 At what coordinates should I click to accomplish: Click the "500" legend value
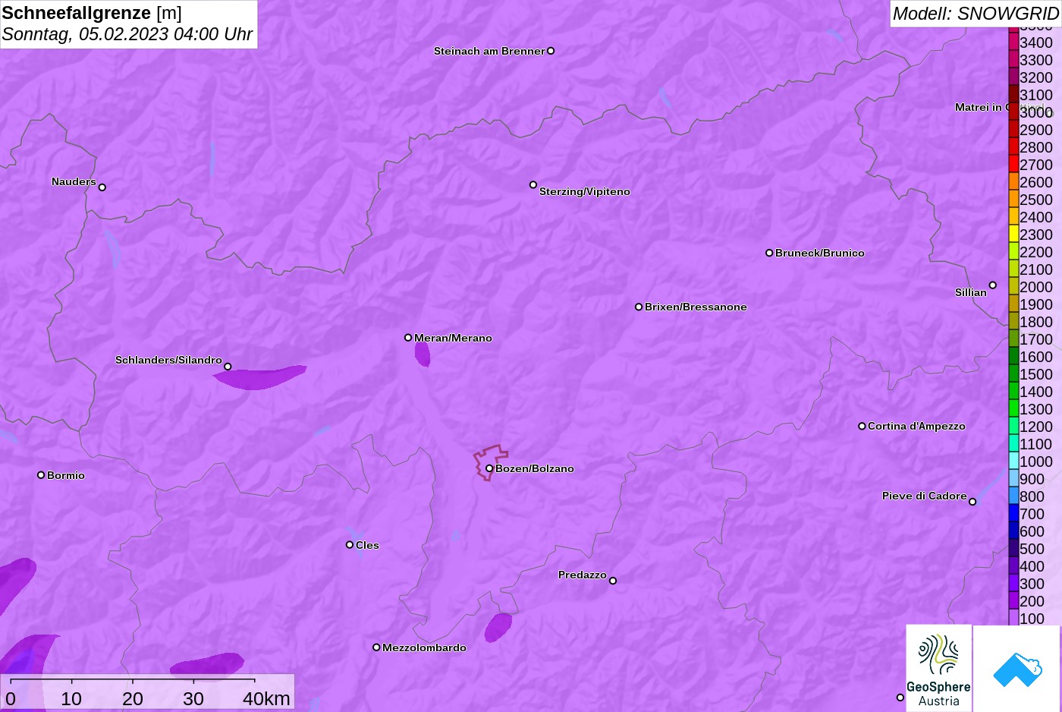(x=1032, y=549)
